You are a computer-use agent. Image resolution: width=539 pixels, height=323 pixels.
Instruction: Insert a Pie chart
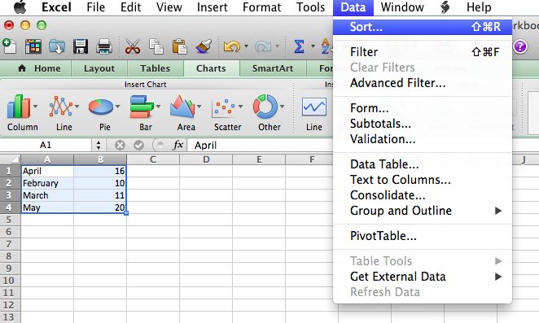(x=101, y=107)
